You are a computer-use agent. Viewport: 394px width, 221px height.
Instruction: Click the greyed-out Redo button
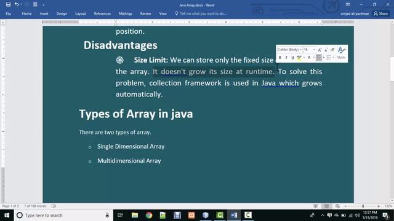coord(26,4)
